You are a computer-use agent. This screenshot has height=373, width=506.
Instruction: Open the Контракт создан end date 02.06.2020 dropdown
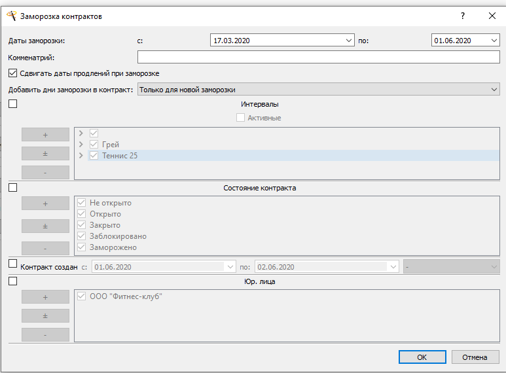pyautogui.click(x=393, y=267)
